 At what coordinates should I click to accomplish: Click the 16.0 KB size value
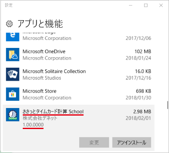pos(143,71)
